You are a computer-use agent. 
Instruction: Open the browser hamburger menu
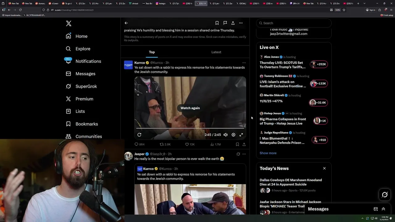tap(391, 10)
